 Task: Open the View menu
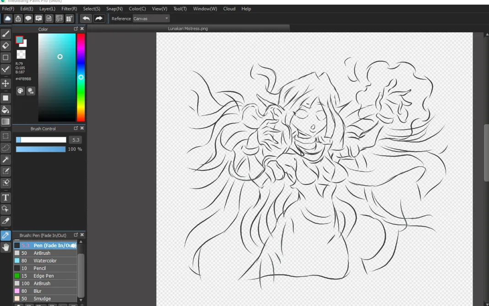[159, 9]
